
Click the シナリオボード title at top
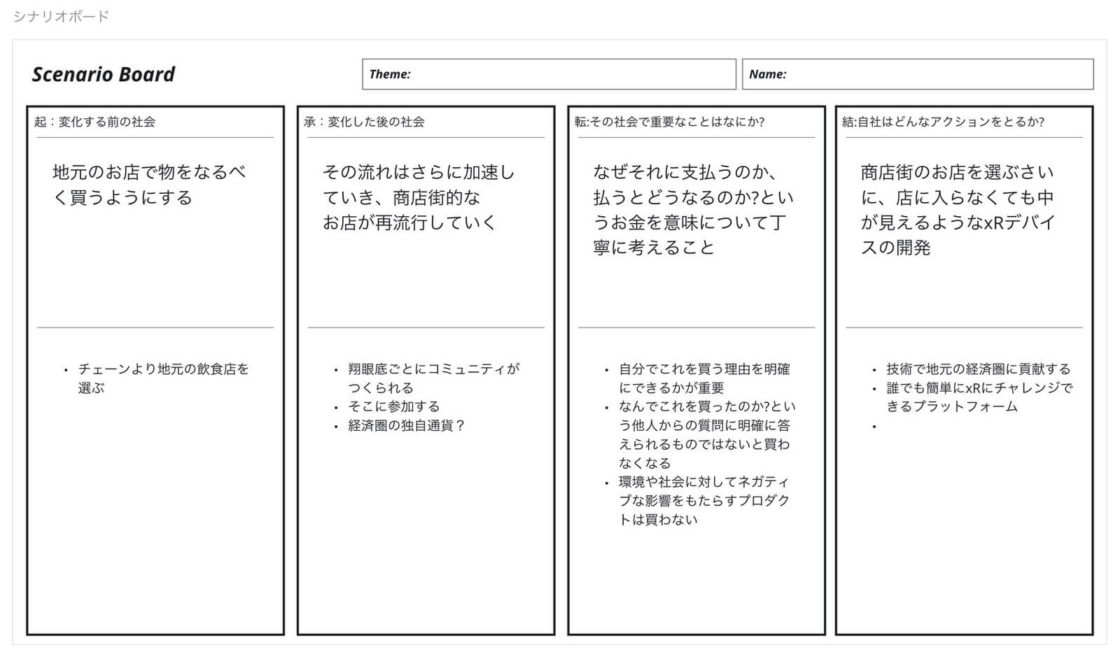tap(62, 17)
